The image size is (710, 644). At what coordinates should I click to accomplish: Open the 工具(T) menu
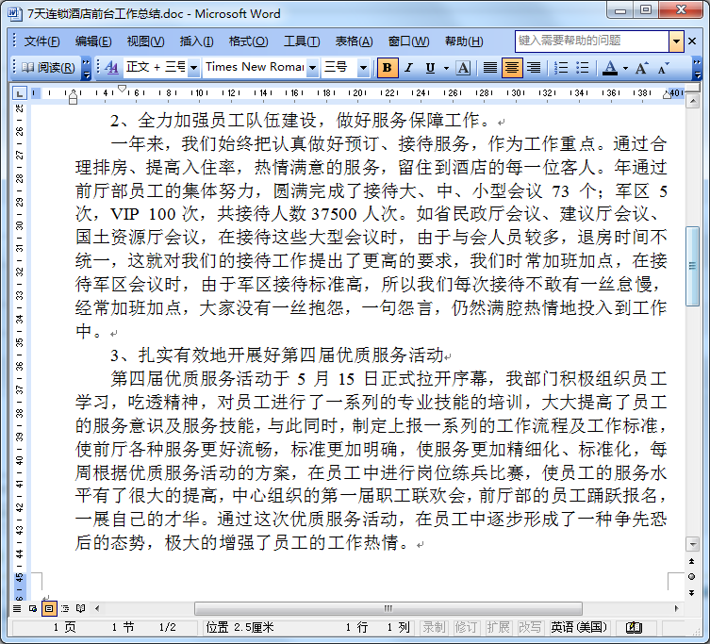tap(302, 41)
